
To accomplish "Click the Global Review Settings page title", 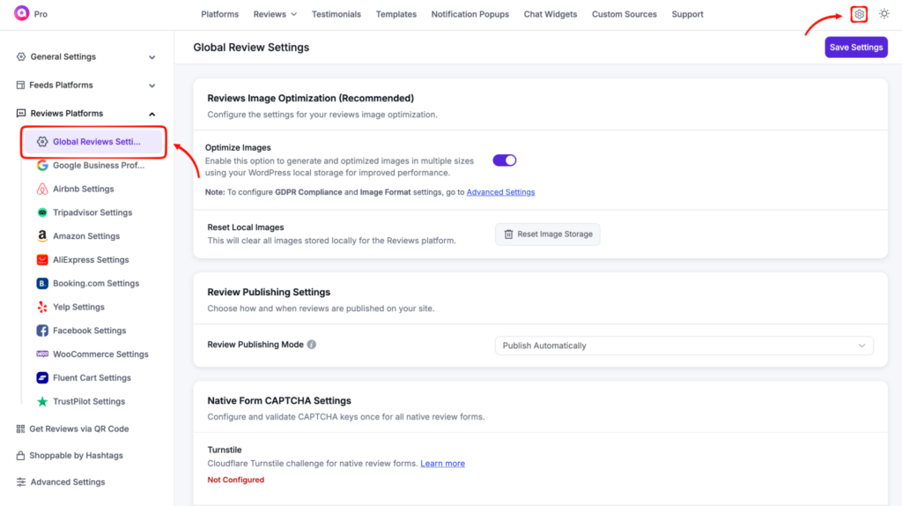I will pyautogui.click(x=251, y=48).
